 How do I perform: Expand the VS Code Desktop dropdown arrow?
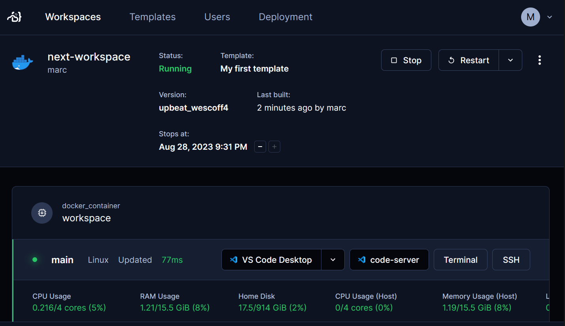(333, 260)
